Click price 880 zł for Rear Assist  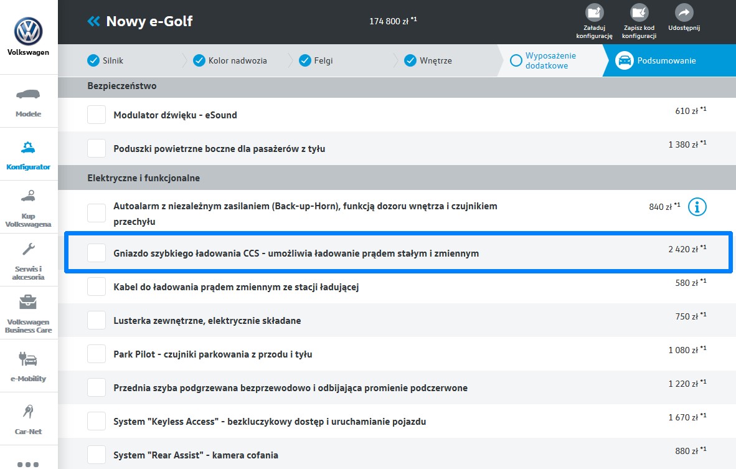click(x=691, y=451)
